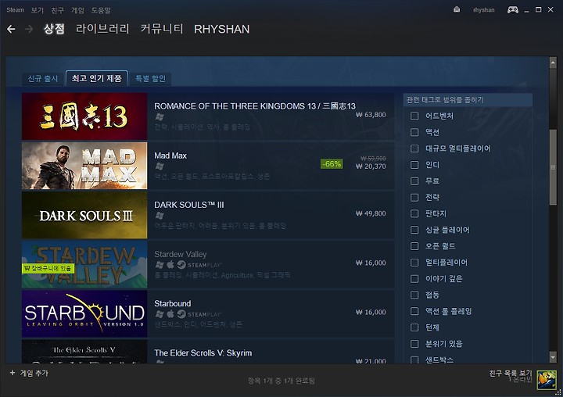The height and width of the screenshot is (397, 563).
Task: Select the 전략 tag checkbox
Action: [414, 198]
